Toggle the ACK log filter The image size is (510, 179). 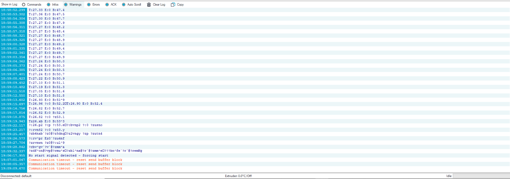111,4
